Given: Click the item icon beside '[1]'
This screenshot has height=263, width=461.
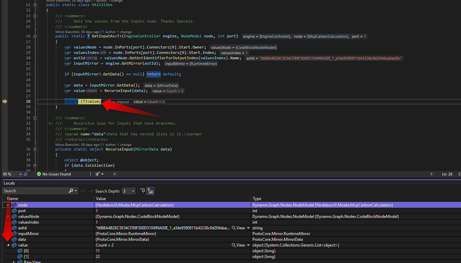Looking at the screenshot, I should coord(20,257).
